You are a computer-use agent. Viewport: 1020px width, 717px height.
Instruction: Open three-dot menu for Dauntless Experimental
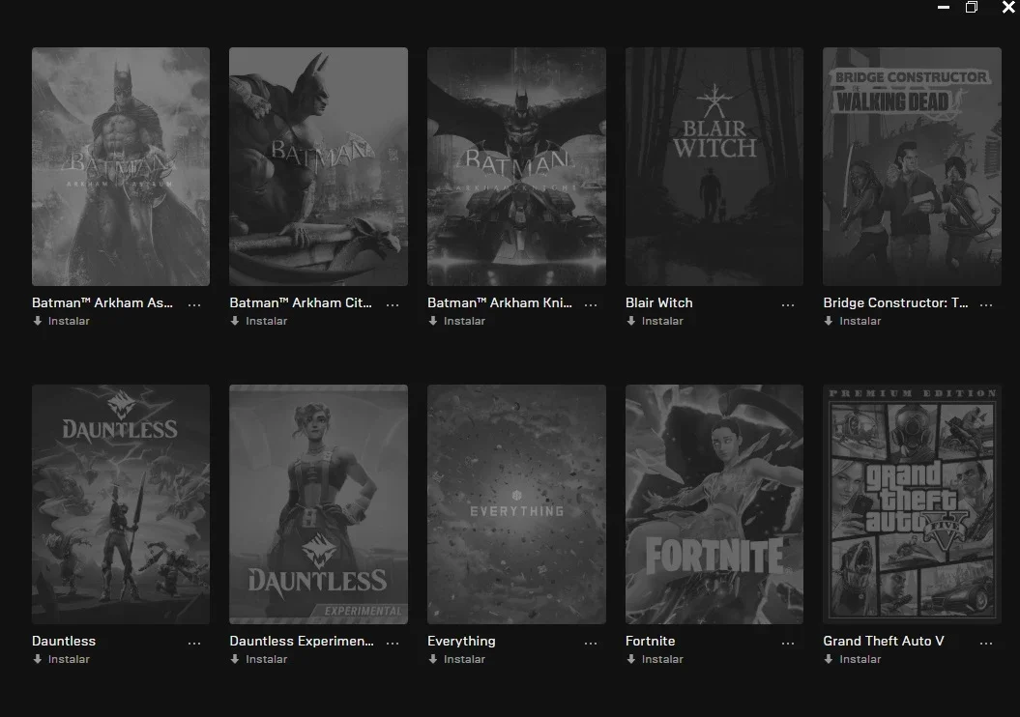point(393,643)
